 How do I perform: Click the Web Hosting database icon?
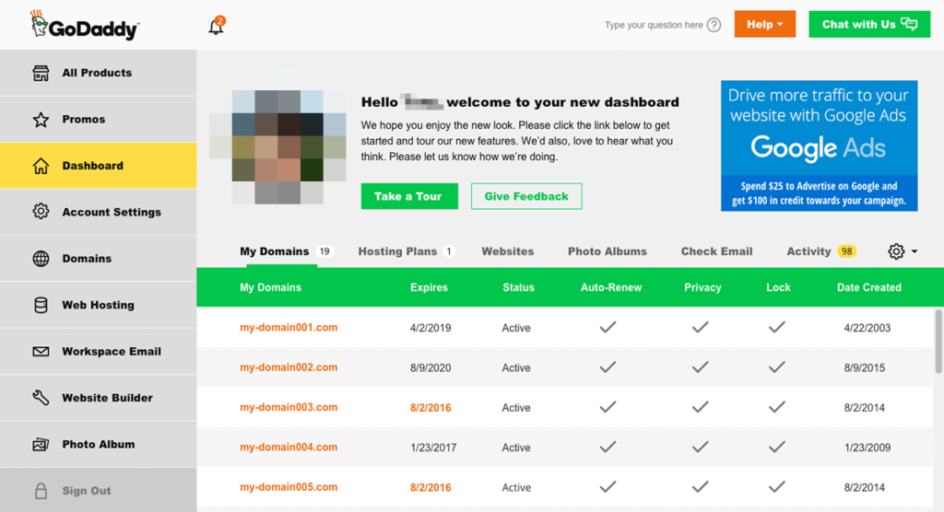[41, 305]
